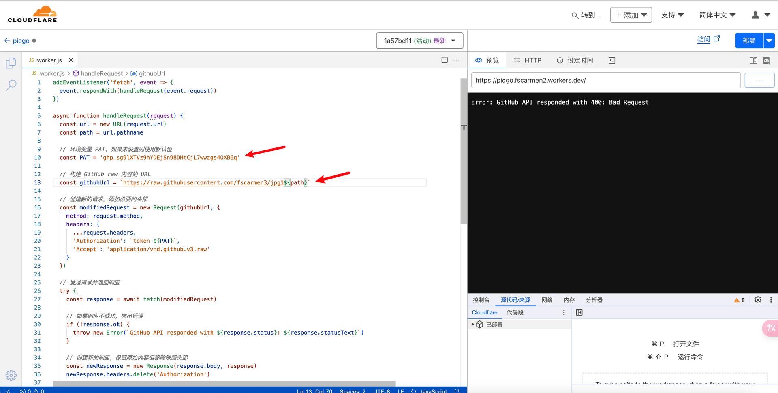The width and height of the screenshot is (778, 393).
Task: Open the editor settings gear icon
Action: (11, 375)
